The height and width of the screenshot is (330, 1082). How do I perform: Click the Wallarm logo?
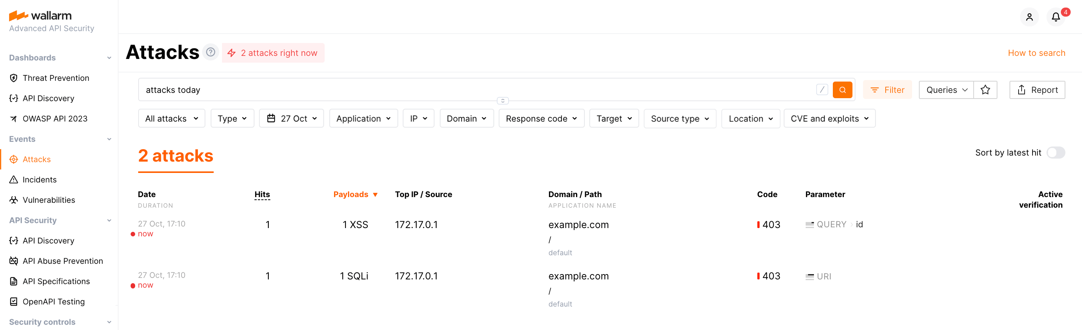coord(40,16)
